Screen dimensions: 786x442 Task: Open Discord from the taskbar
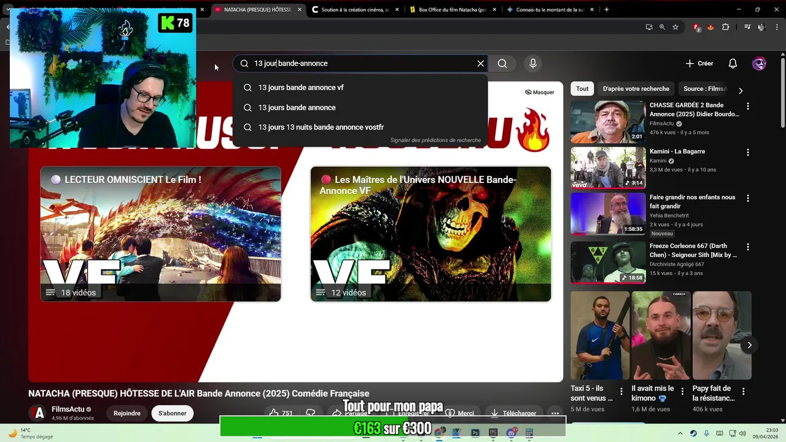[x=511, y=433]
